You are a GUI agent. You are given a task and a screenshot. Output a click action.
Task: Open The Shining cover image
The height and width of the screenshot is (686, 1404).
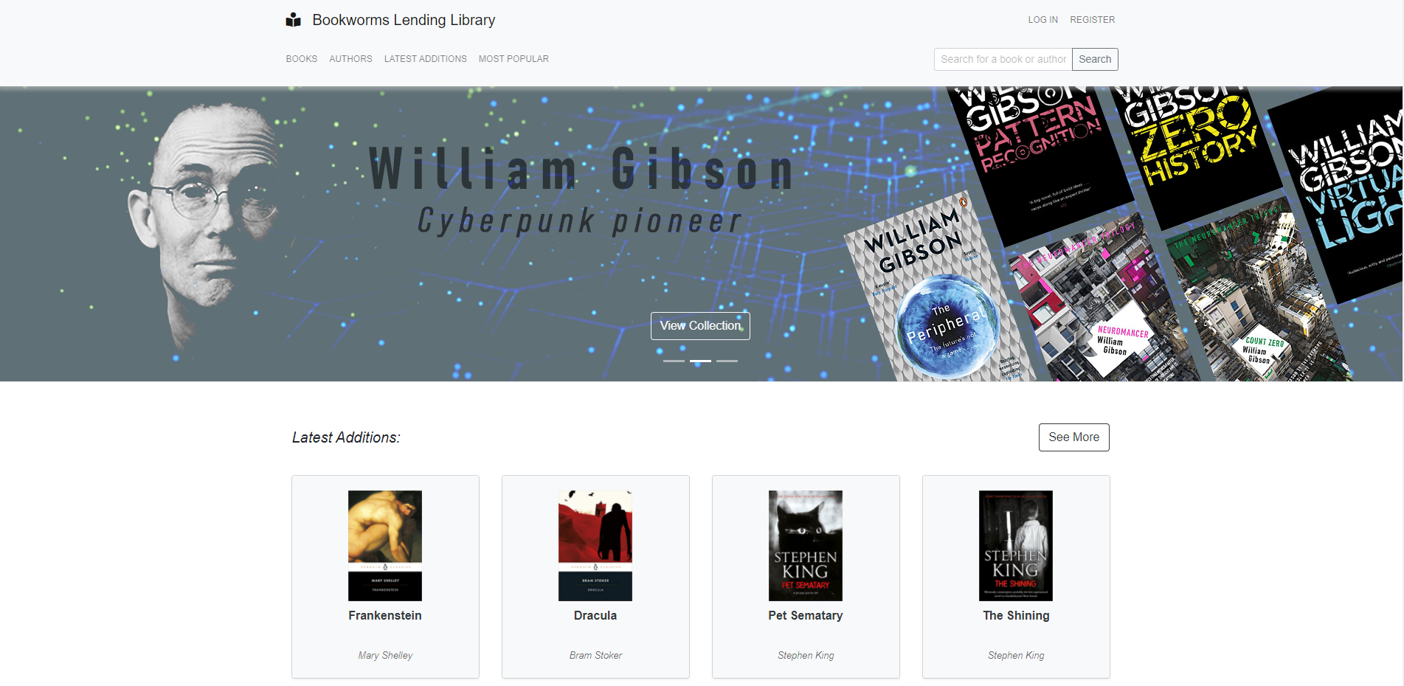tap(1016, 546)
